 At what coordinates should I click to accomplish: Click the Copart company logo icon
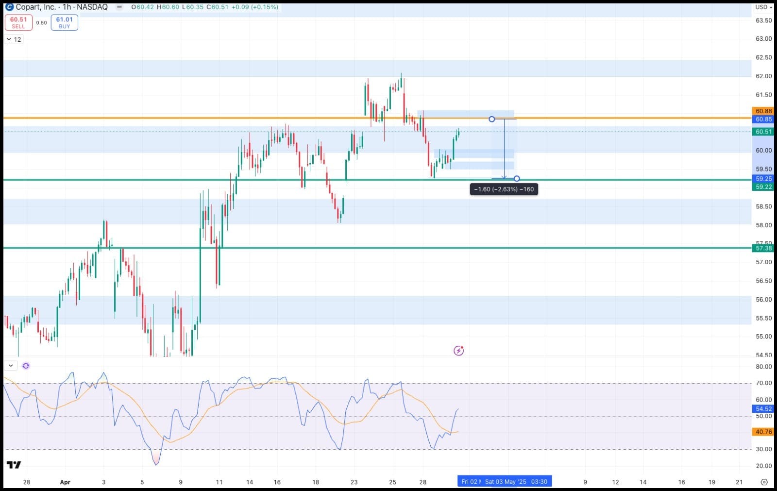click(x=9, y=7)
